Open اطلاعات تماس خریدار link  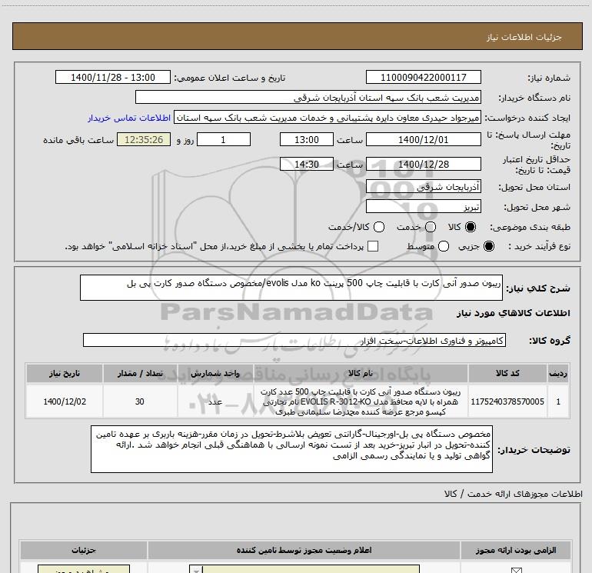pyautogui.click(x=129, y=118)
